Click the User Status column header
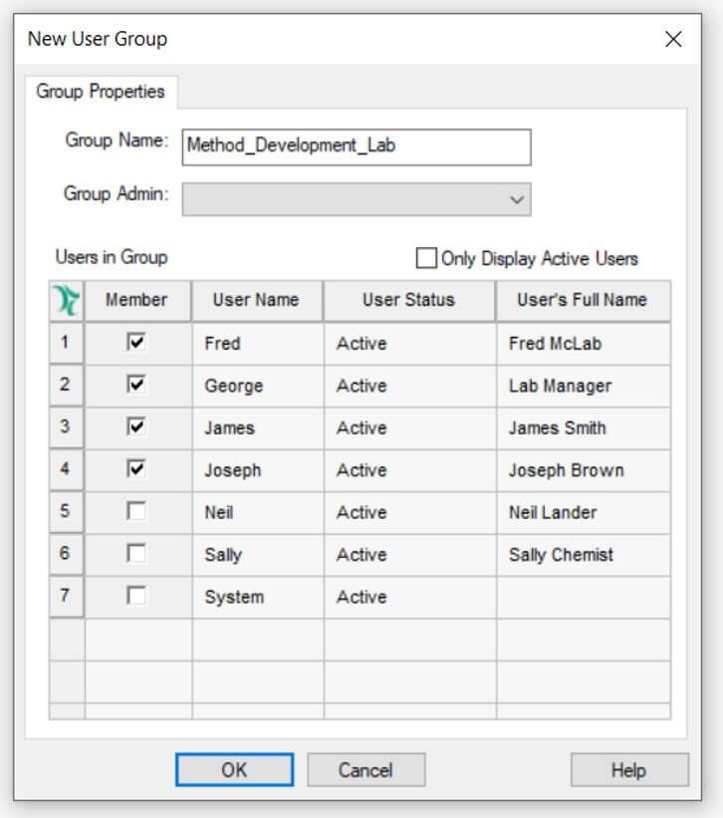The height and width of the screenshot is (818, 723). [x=409, y=301]
